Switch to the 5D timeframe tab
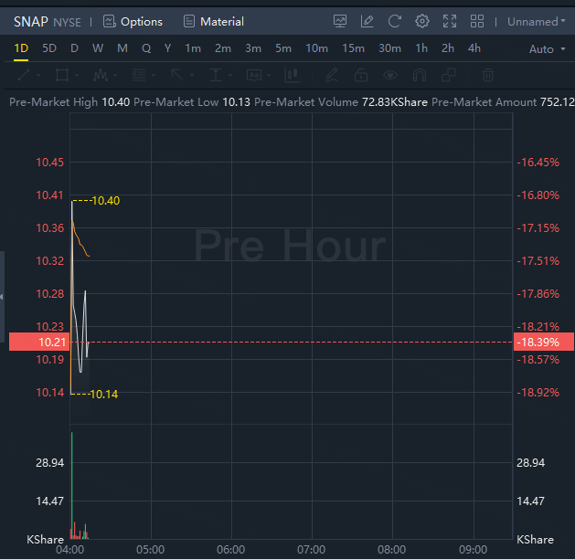The width and height of the screenshot is (575, 559). tap(49, 48)
